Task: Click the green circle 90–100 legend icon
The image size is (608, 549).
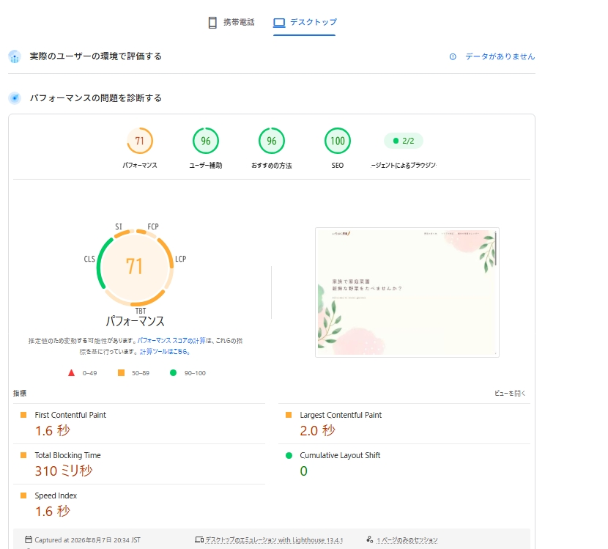Action: 174,373
